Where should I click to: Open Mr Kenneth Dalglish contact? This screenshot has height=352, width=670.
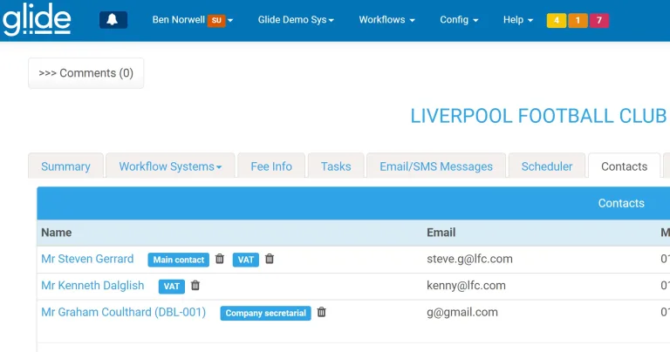(x=92, y=286)
